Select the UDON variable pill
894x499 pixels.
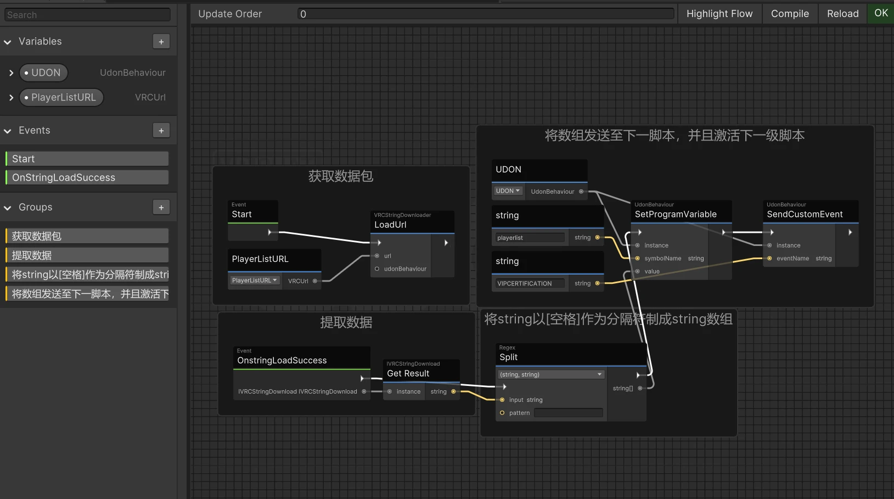(43, 72)
